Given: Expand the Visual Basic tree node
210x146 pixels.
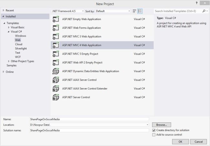Looking at the screenshot, I should pos(9,27).
